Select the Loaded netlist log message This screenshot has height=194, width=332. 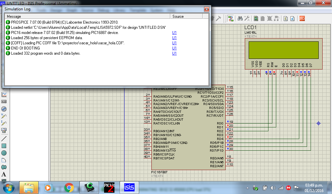click(x=88, y=27)
